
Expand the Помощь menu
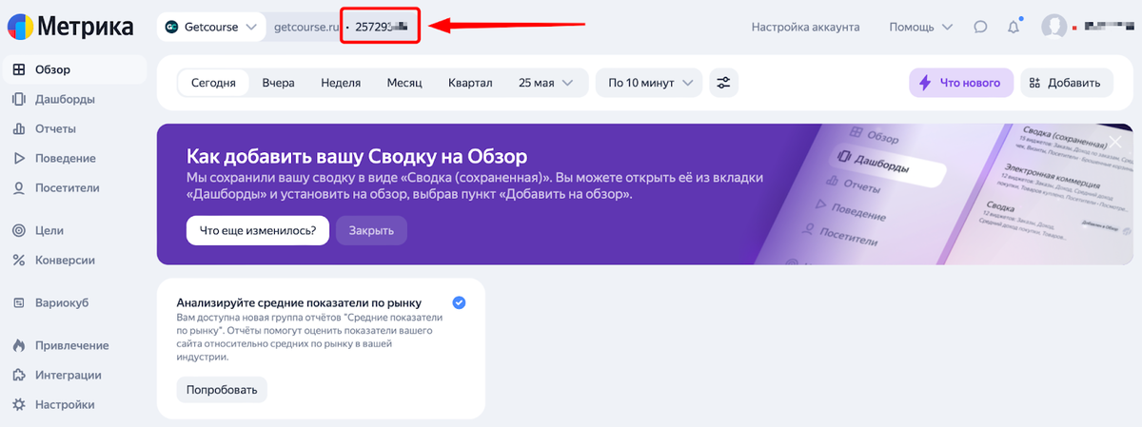(x=920, y=27)
